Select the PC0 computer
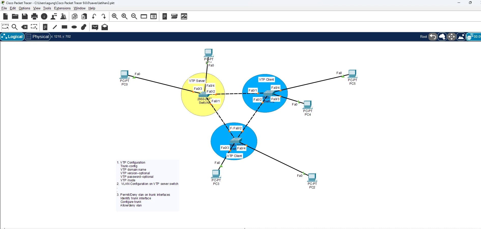The width and height of the screenshot is (481, 229). 124,75
